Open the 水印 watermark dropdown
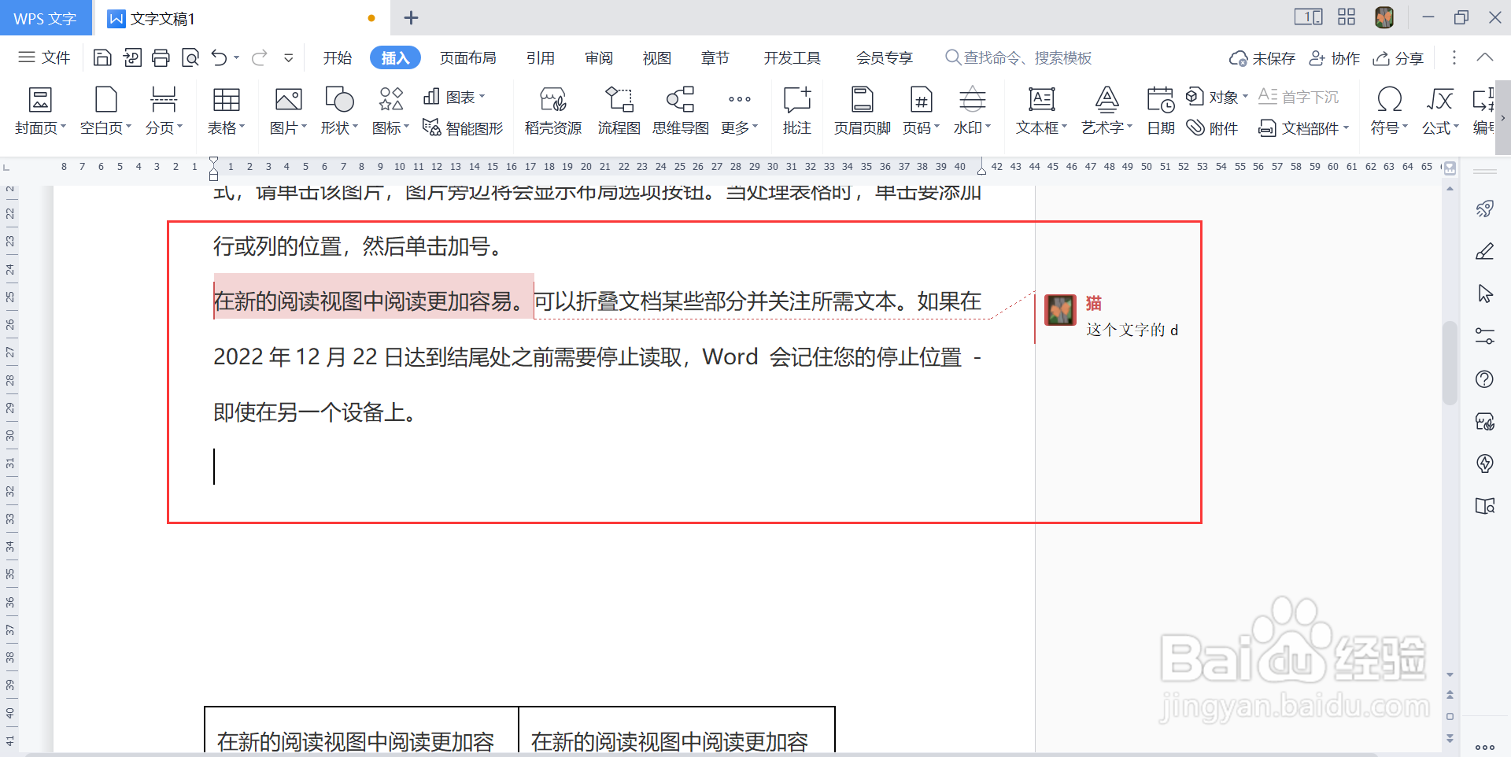Image resolution: width=1511 pixels, height=757 pixels. (x=973, y=110)
